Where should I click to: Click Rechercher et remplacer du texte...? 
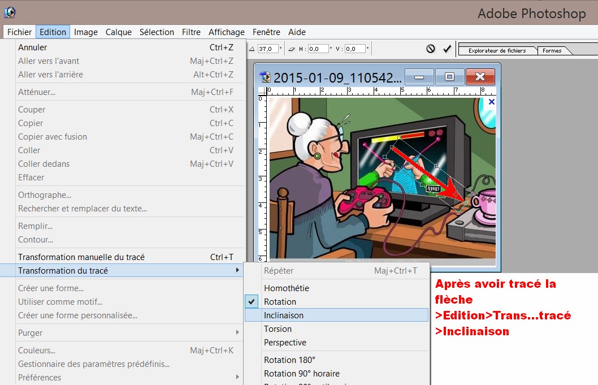pos(123,209)
